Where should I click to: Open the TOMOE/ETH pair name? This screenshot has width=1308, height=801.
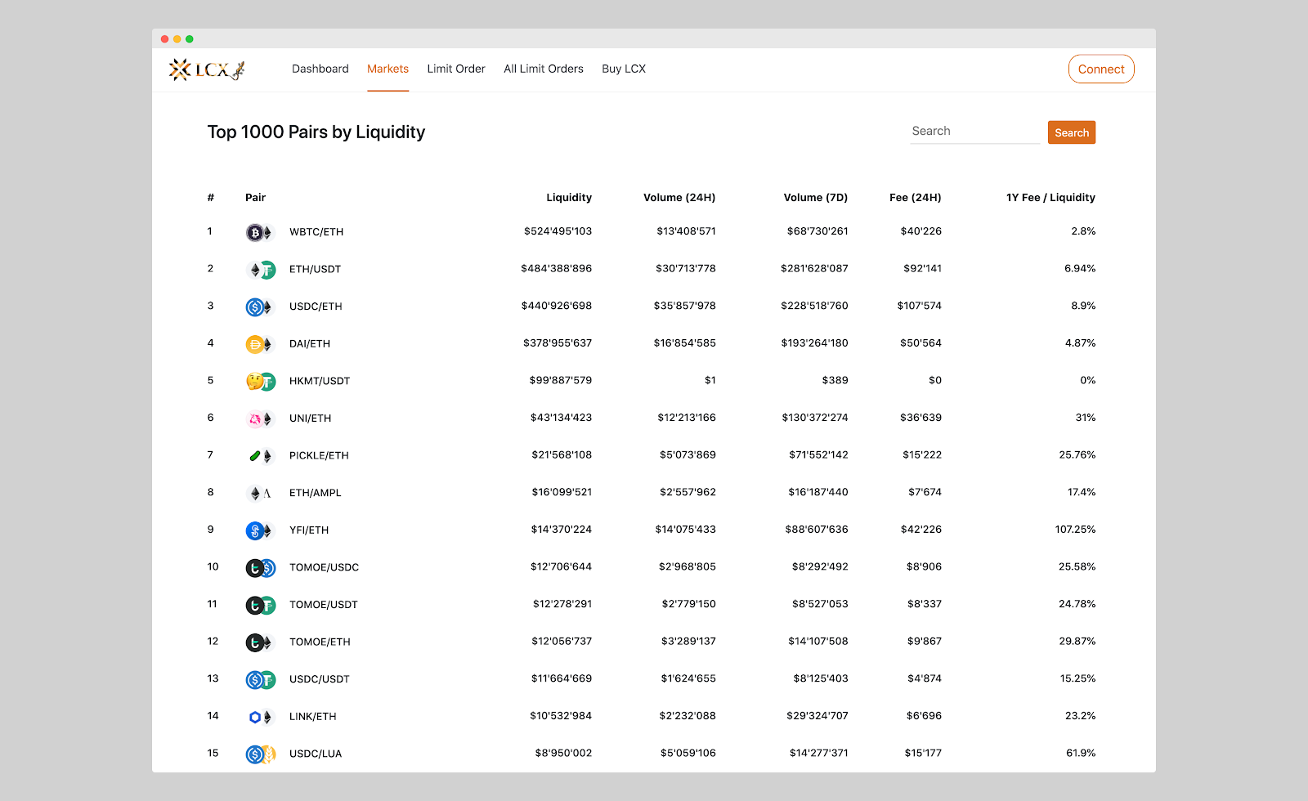[x=320, y=642]
